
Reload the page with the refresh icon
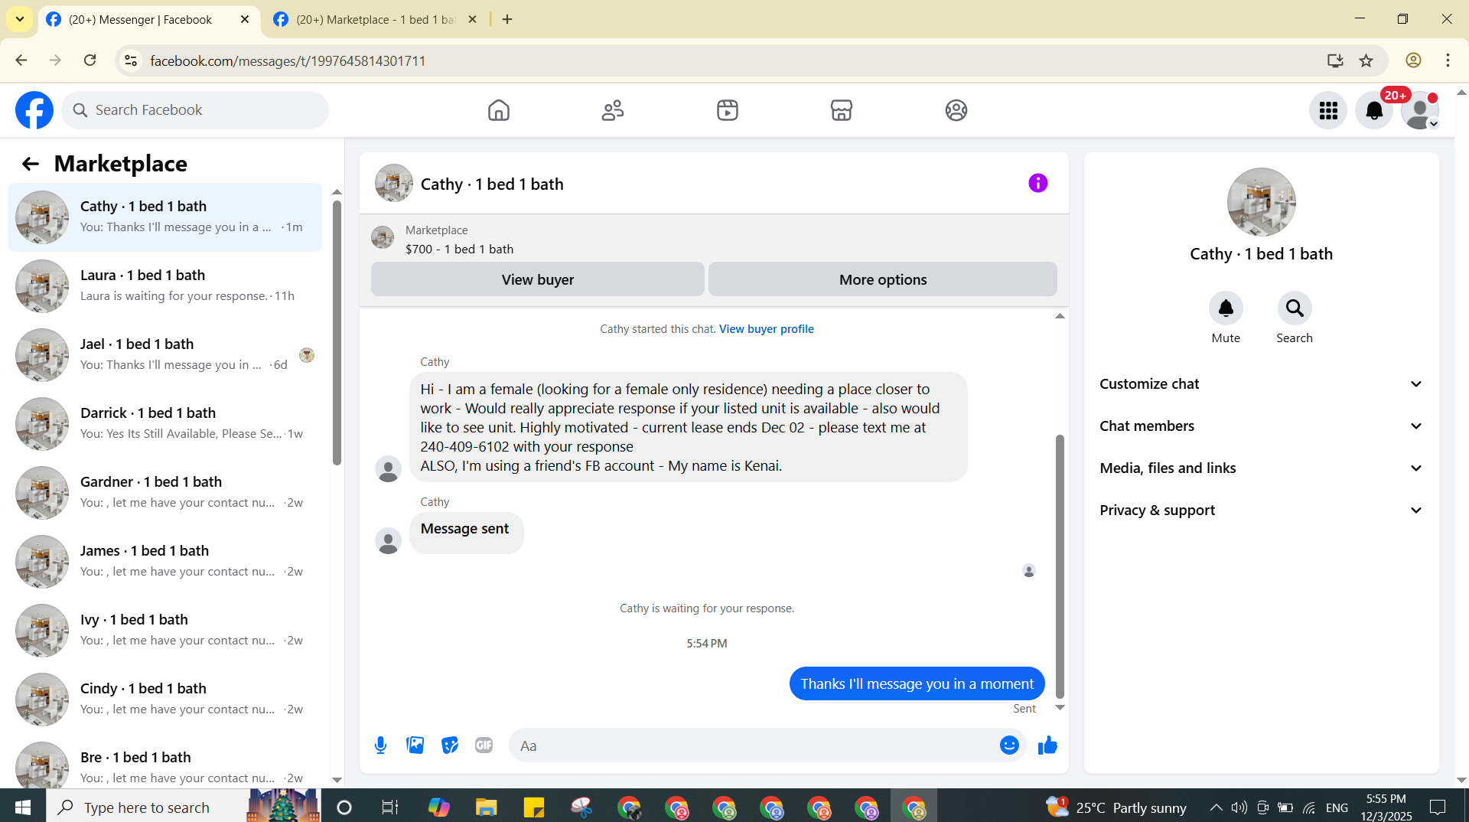[x=90, y=60]
